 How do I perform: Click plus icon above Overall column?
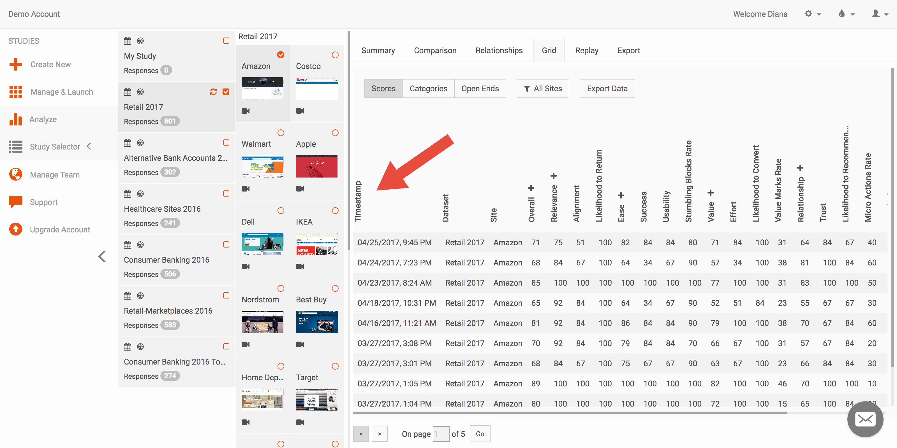tap(531, 188)
